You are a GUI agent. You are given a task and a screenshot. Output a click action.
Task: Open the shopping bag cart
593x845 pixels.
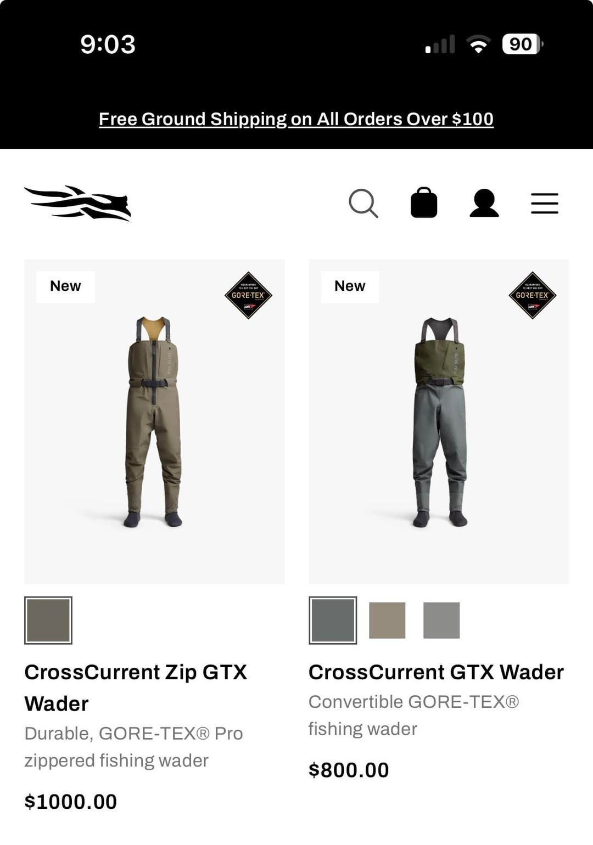pyautogui.click(x=424, y=202)
